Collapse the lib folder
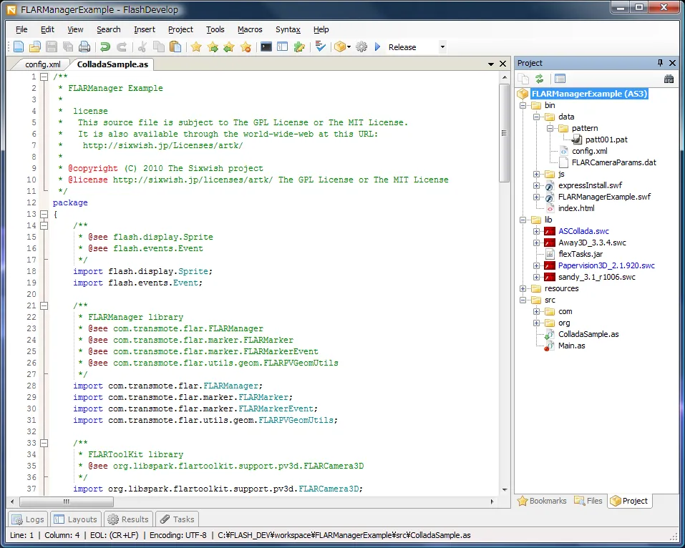Screen dimensions: 685x548 pos(523,220)
